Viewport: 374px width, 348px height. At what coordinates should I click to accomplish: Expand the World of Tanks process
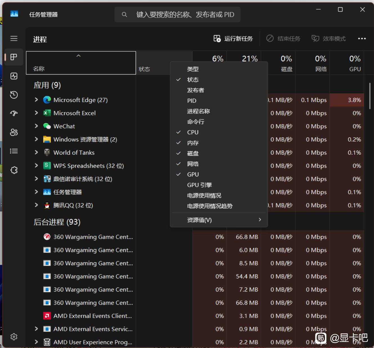[x=36, y=153]
